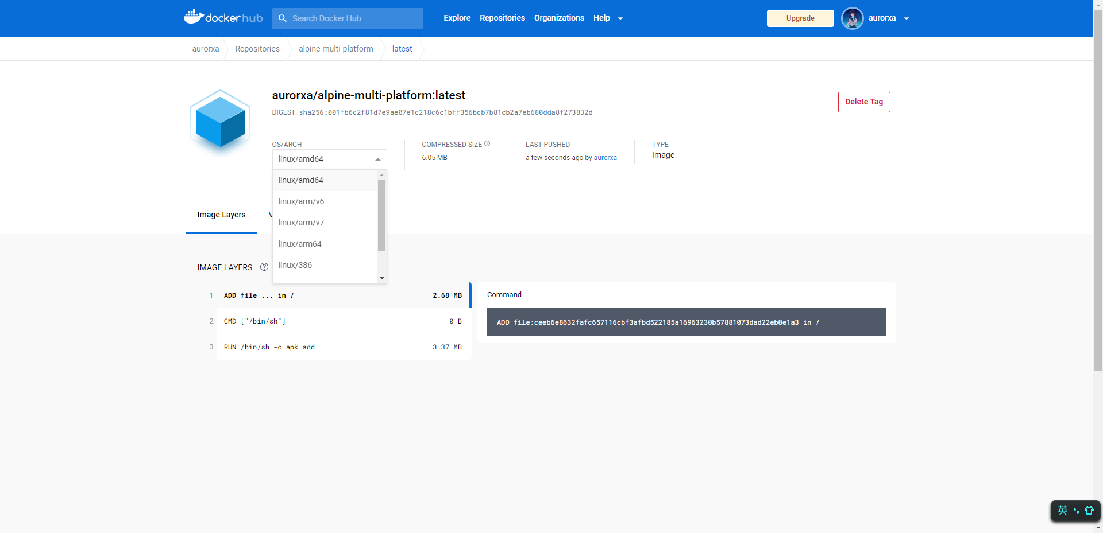
Task: Click the Docker Hub whale logo
Action: point(223,17)
